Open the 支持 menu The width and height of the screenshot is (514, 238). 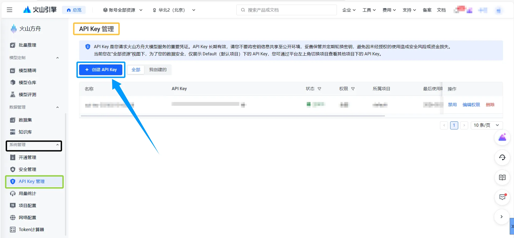[x=409, y=10]
